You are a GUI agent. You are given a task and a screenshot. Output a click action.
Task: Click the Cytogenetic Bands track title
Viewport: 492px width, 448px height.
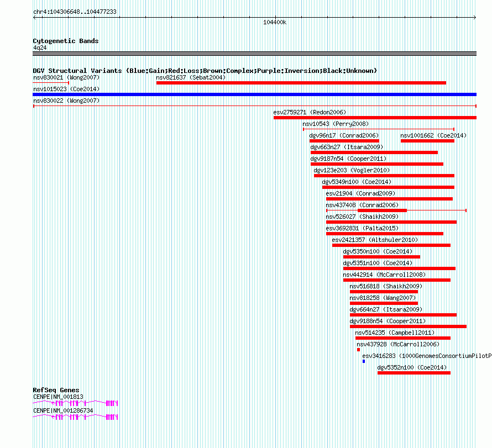pyautogui.click(x=66, y=41)
